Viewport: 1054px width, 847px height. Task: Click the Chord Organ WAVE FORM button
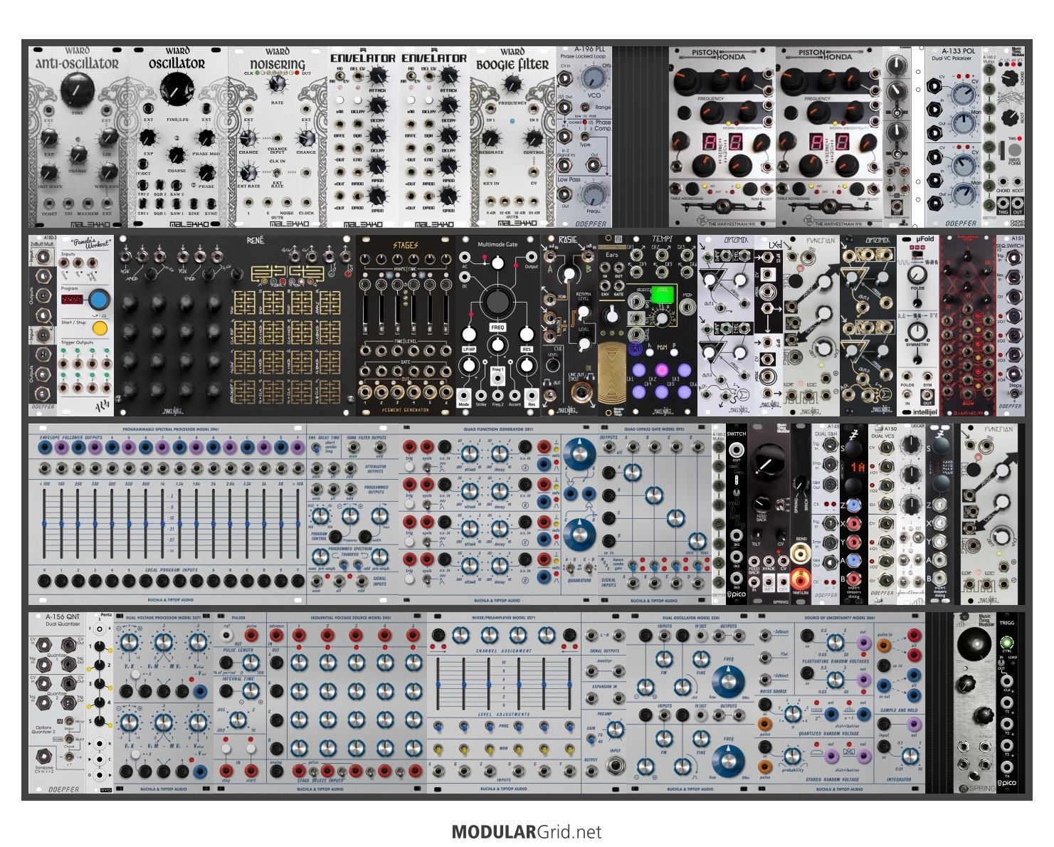1014,150
